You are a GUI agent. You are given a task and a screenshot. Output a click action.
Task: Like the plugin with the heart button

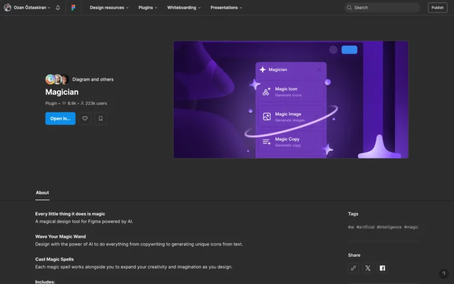[85, 118]
